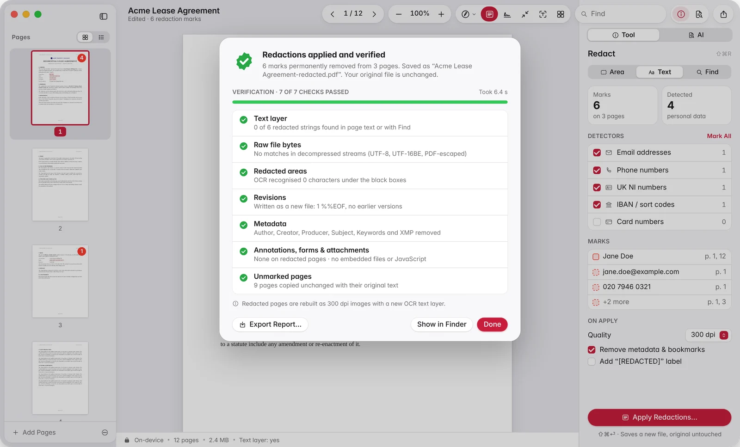
Task: Click the compress arrows icon
Action: [525, 14]
